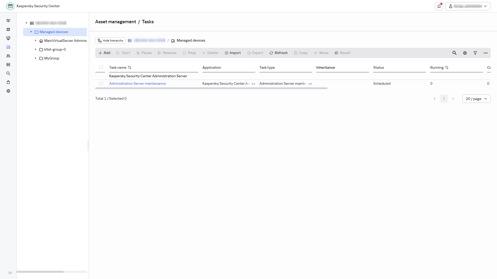
Task: Expand the sidebar using double-chevron icon
Action: click(x=10, y=273)
